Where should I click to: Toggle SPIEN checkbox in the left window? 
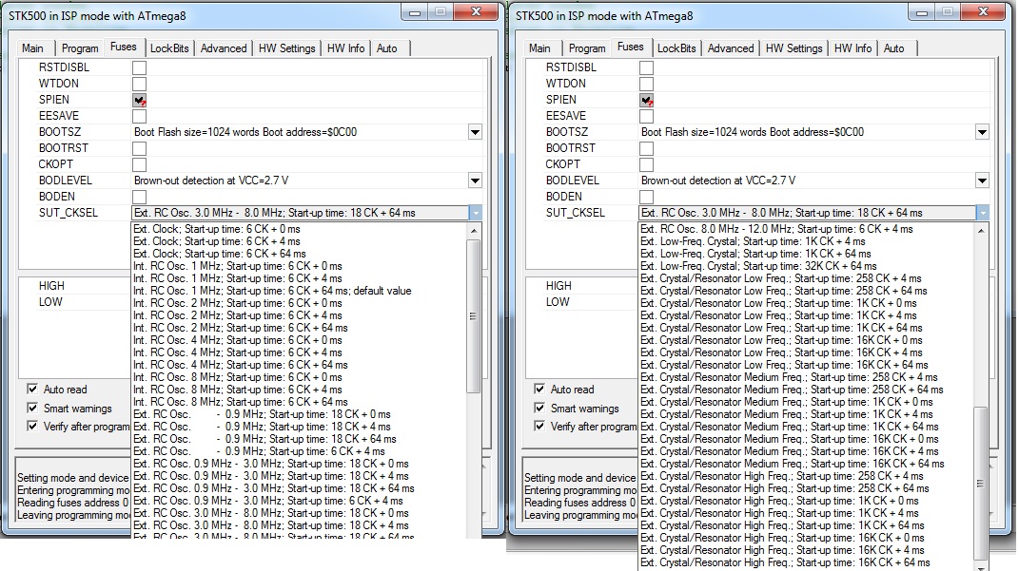139,100
